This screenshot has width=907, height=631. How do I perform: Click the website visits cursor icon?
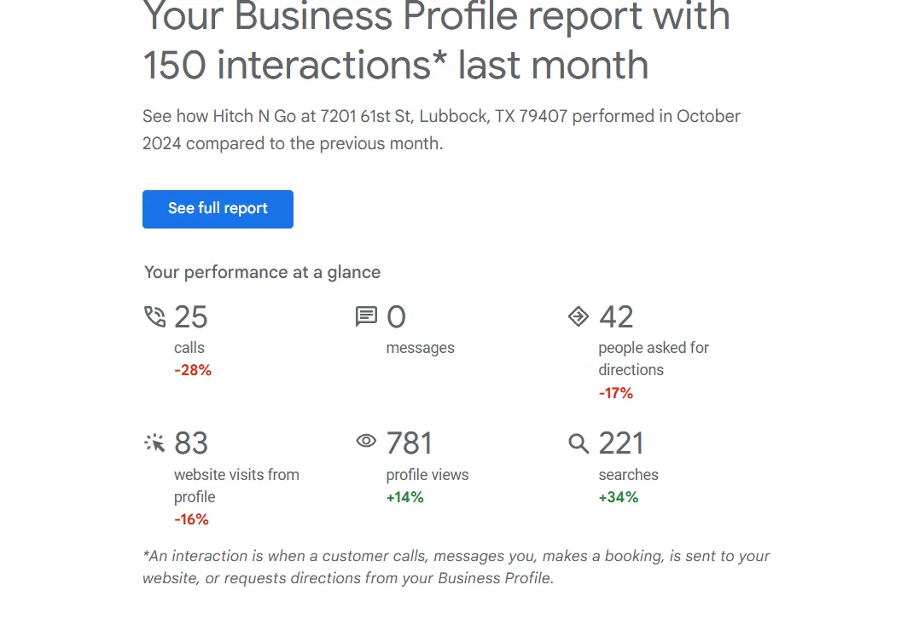pos(154,443)
